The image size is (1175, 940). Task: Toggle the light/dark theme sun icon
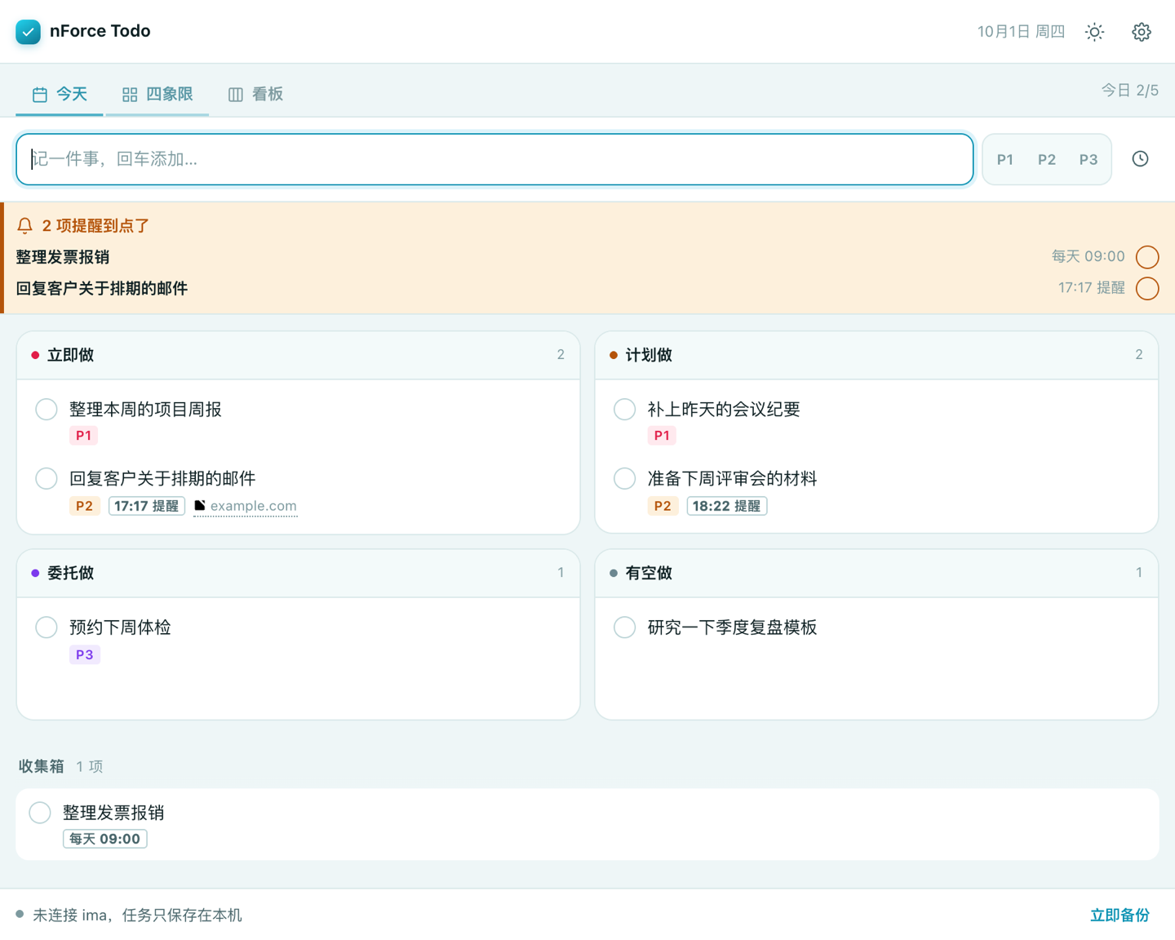coord(1094,32)
